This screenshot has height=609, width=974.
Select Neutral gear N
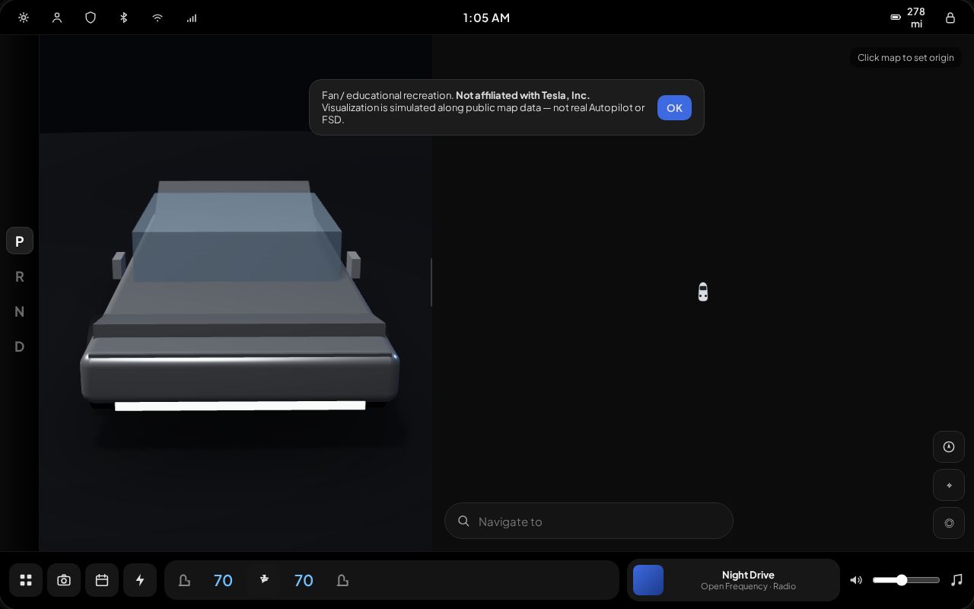pos(20,311)
